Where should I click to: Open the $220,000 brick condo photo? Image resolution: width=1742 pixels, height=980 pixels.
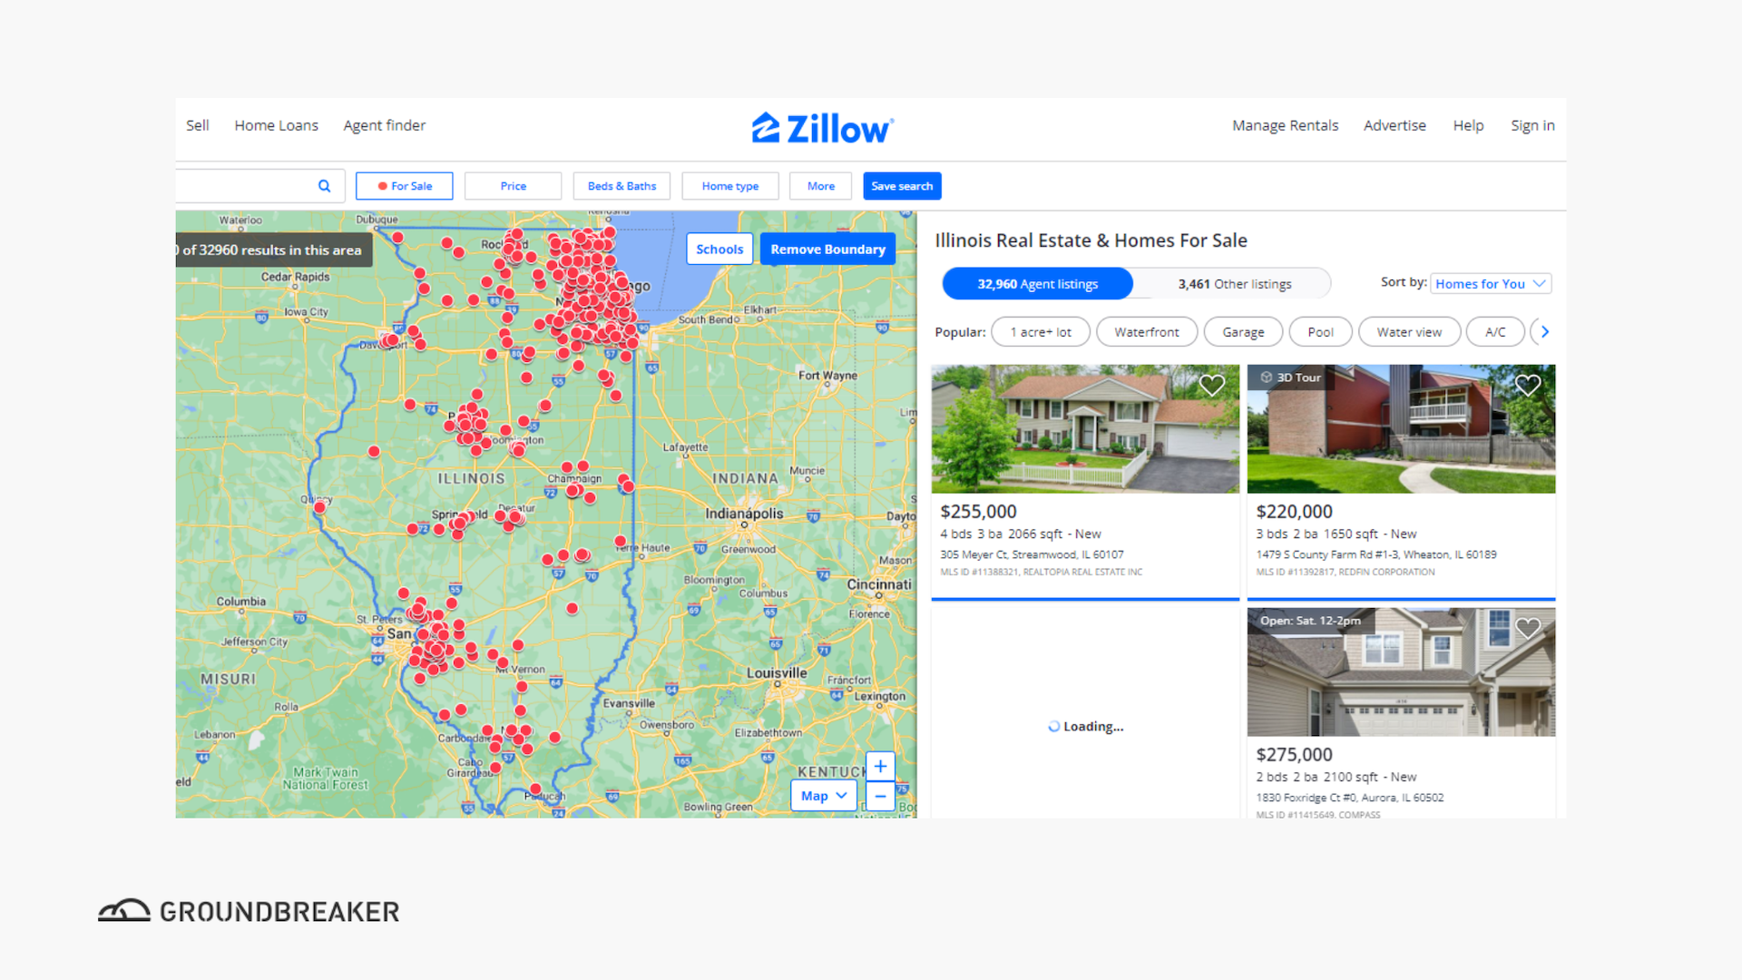click(x=1401, y=429)
